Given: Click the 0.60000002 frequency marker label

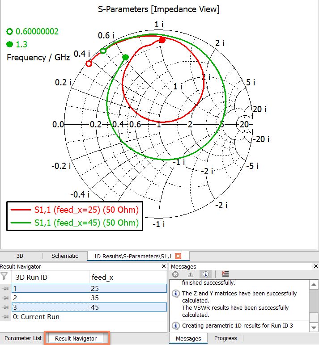Looking at the screenshot, I should click(37, 31).
